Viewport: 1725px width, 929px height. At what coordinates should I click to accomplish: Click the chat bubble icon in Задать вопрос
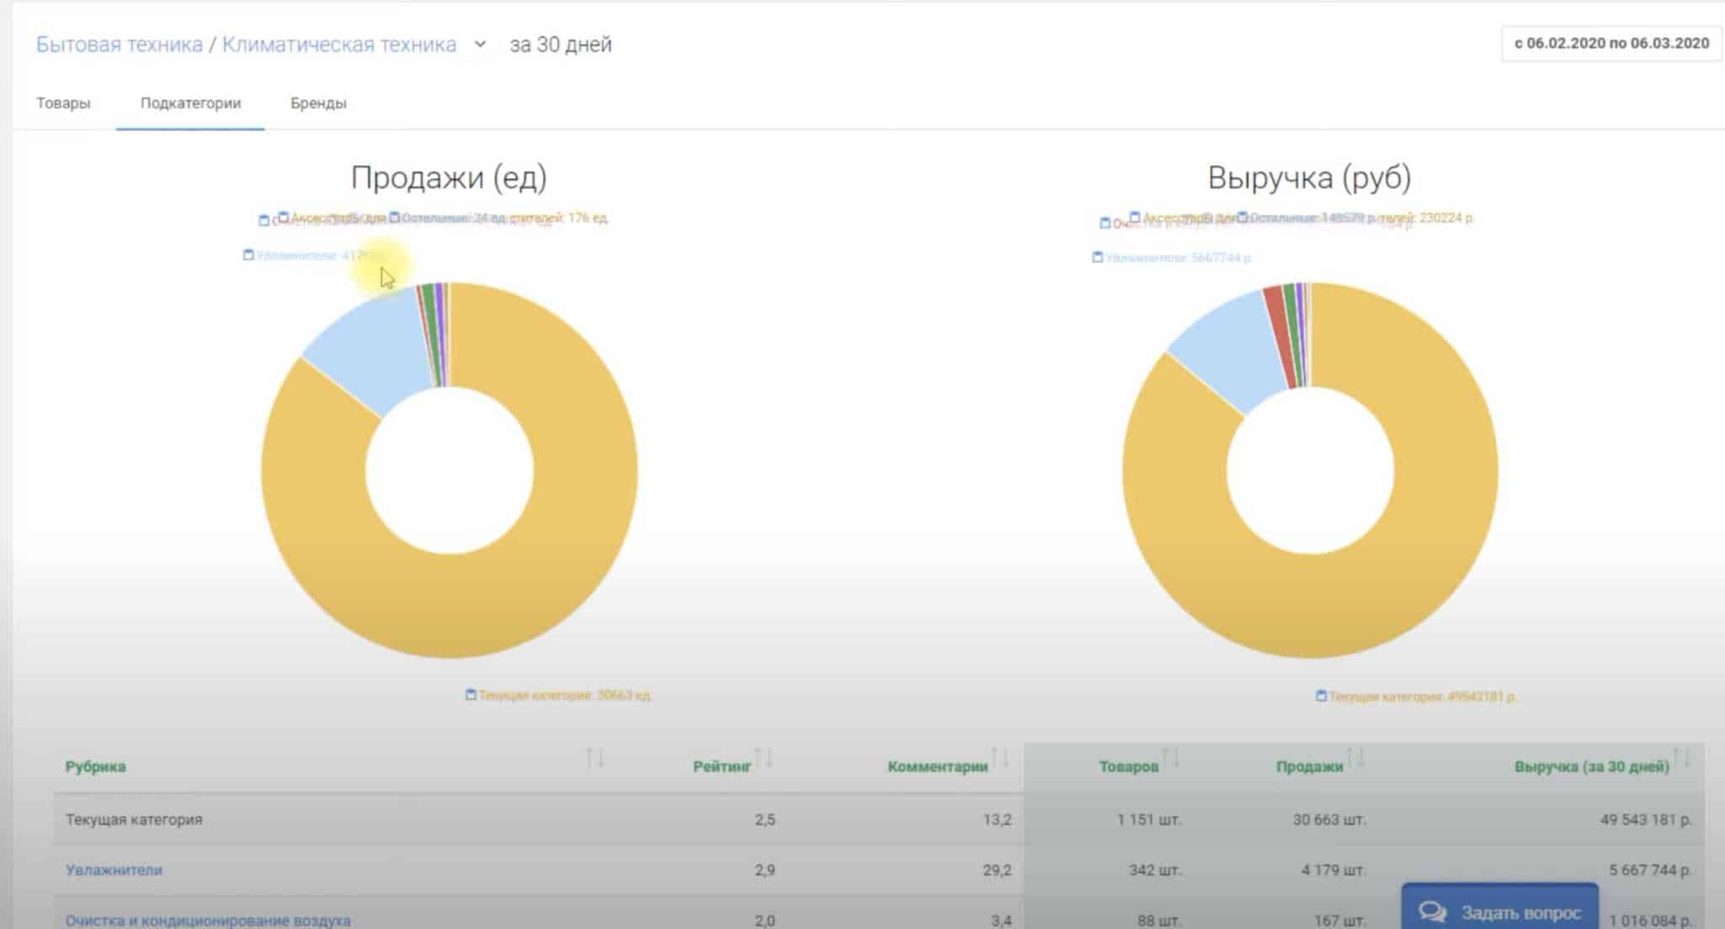(1432, 911)
